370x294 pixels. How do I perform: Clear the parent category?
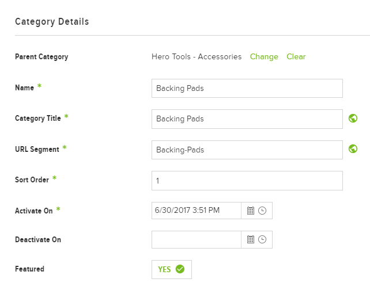[x=296, y=57]
